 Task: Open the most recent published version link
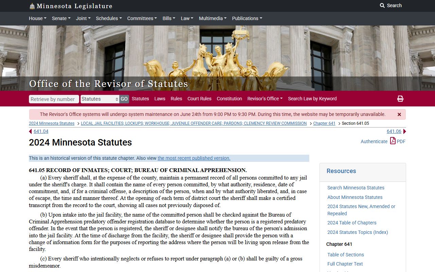pyautogui.click(x=194, y=158)
